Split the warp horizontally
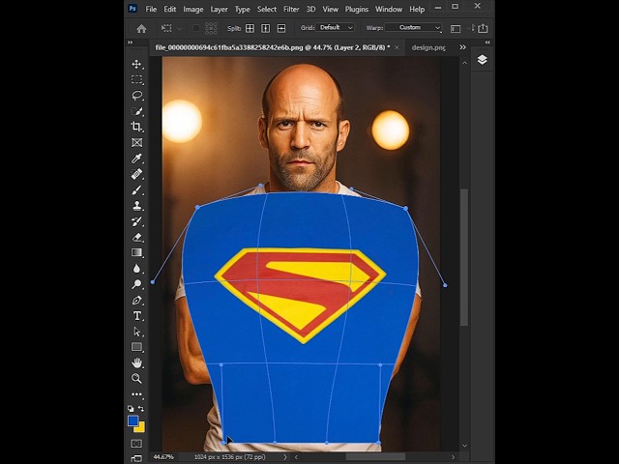The width and height of the screenshot is (619, 464). coord(281,28)
